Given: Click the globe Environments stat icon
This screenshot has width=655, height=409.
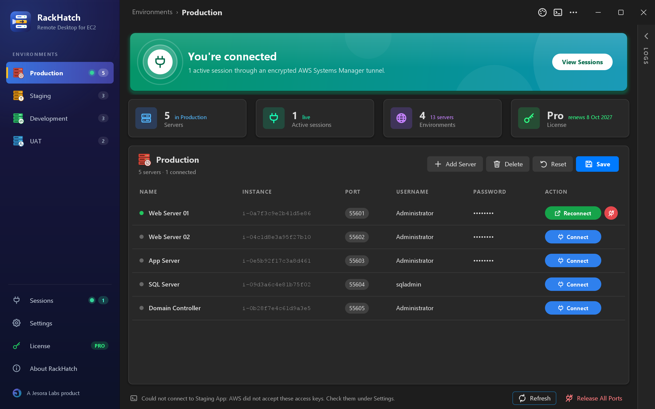Looking at the screenshot, I should pyautogui.click(x=401, y=118).
